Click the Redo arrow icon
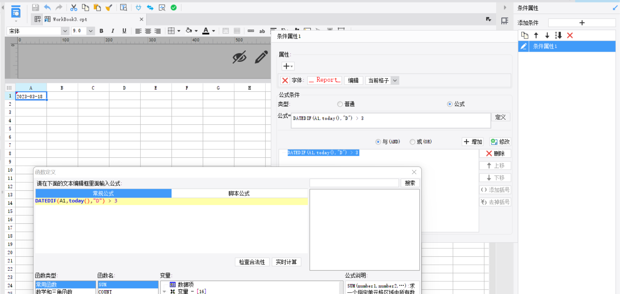Viewport: 620px width, 294px height. tap(59, 8)
